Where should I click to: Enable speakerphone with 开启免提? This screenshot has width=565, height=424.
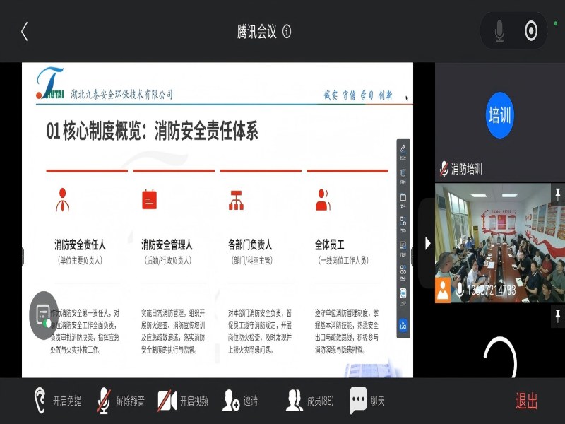tap(58, 401)
